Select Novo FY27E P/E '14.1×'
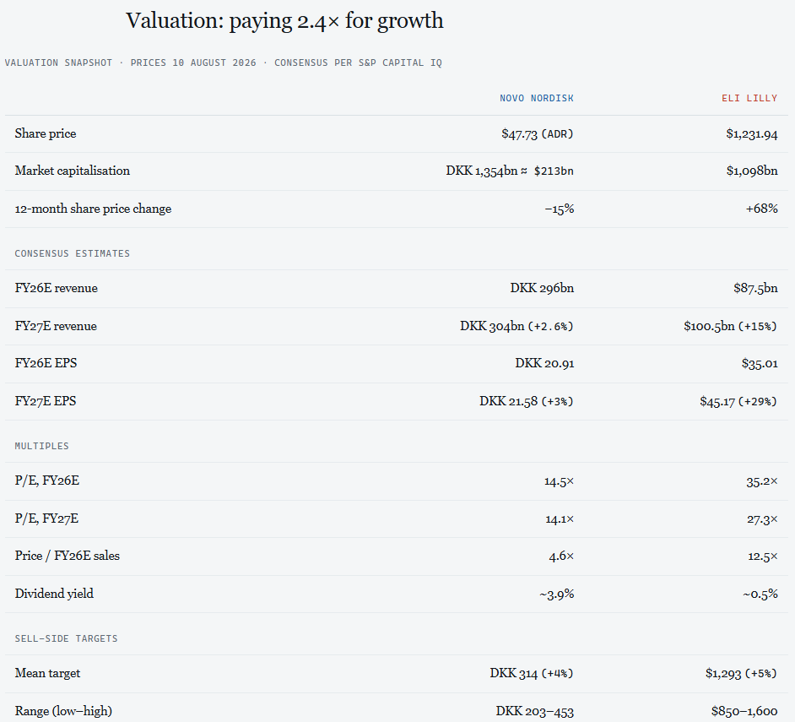Screen dimensions: 795x722 560,519
